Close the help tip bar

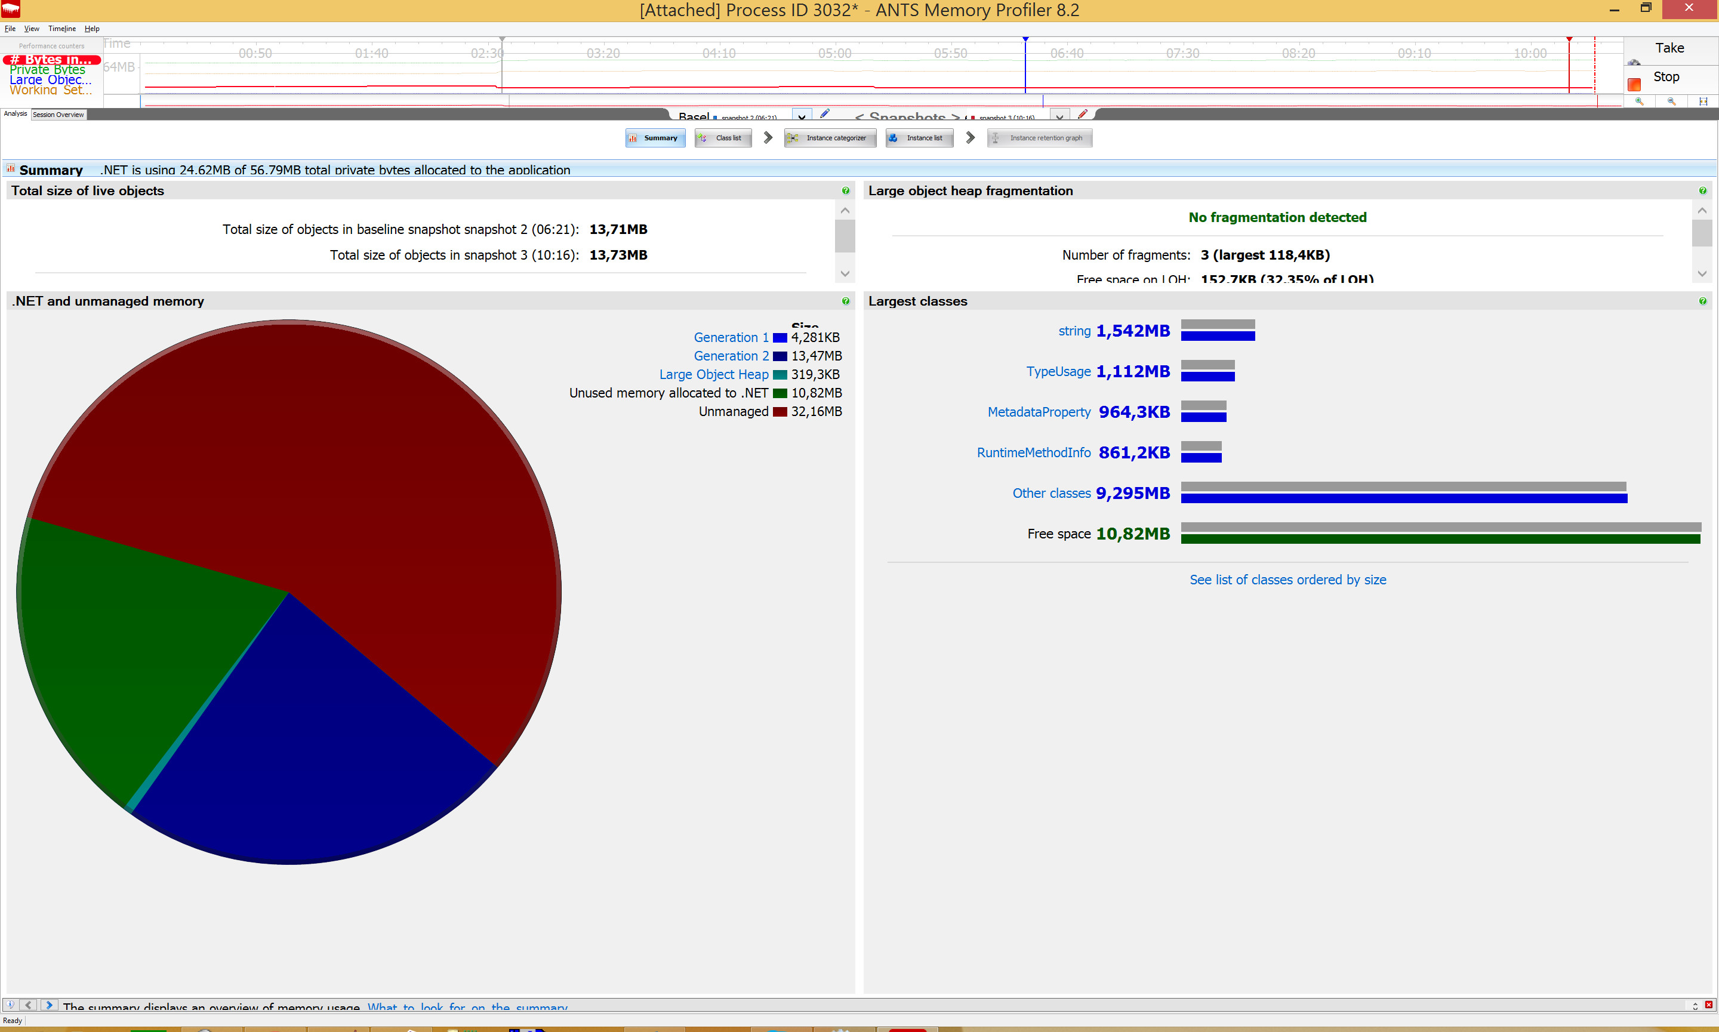(x=1709, y=1005)
